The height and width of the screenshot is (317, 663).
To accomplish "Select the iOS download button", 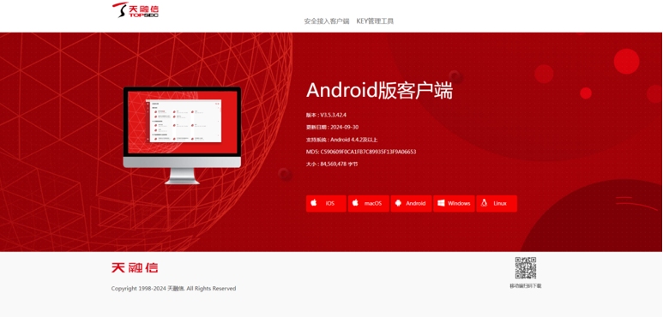I will (326, 203).
